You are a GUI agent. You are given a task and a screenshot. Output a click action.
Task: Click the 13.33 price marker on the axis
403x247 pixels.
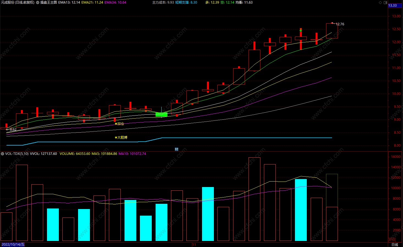coord(395,6)
